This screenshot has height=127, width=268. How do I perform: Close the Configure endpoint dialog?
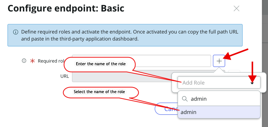(x=236, y=8)
